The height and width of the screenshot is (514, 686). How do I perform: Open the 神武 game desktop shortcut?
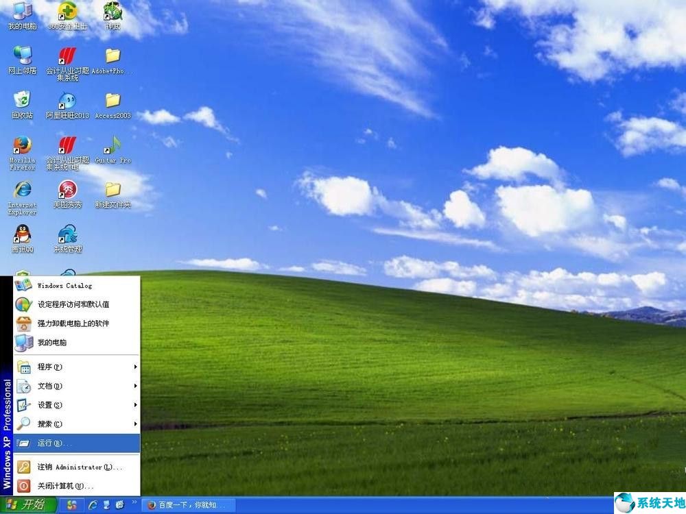click(x=113, y=16)
